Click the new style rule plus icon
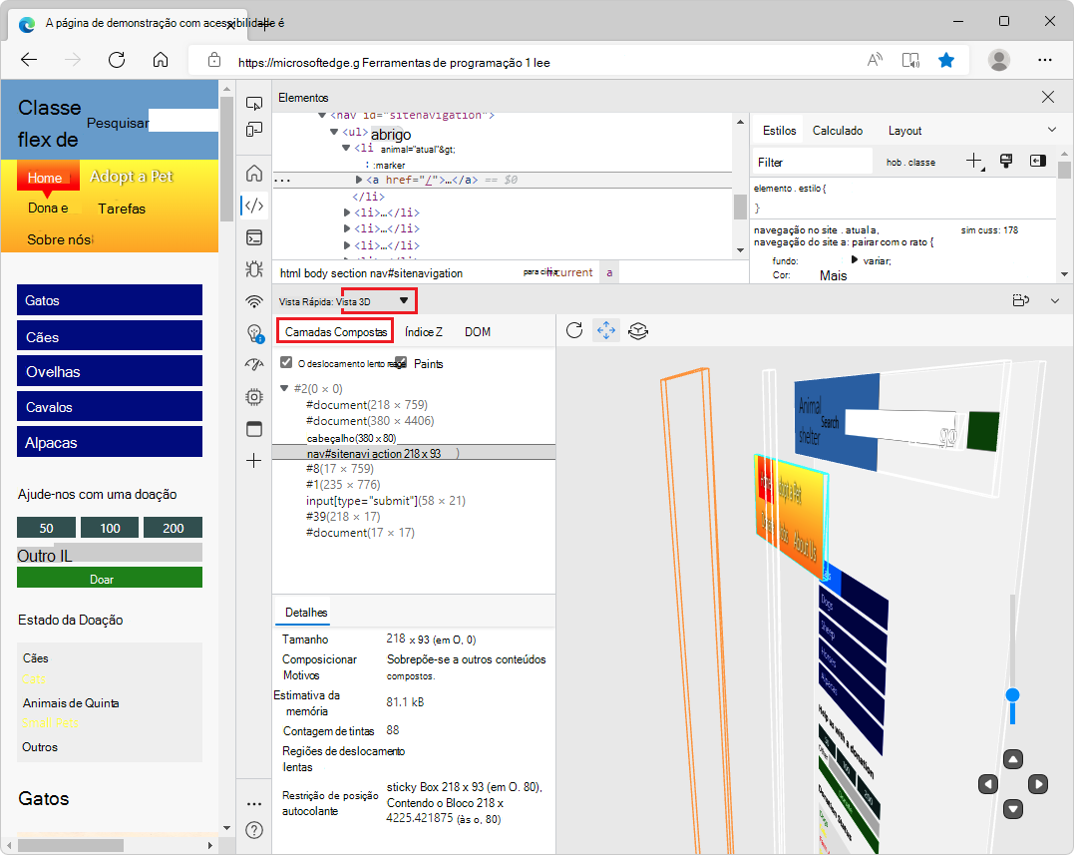The height and width of the screenshot is (855, 1074). tap(974, 162)
